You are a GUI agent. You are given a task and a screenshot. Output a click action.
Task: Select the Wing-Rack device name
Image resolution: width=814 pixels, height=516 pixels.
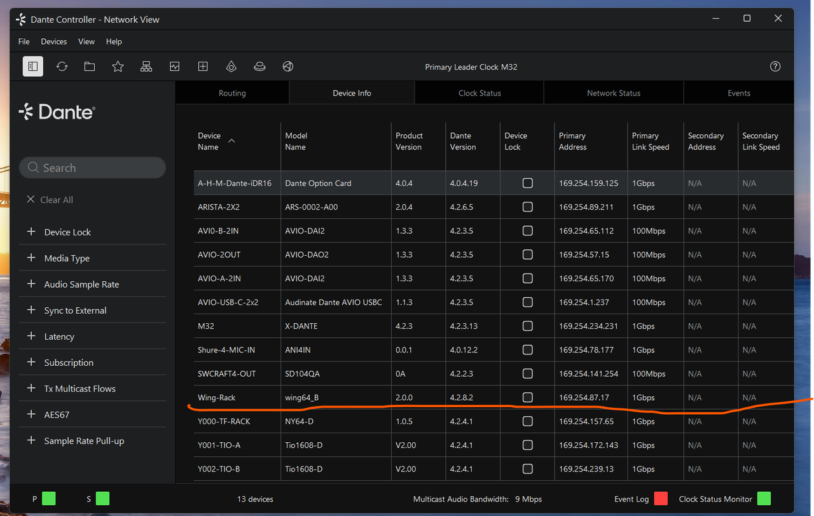pos(217,398)
